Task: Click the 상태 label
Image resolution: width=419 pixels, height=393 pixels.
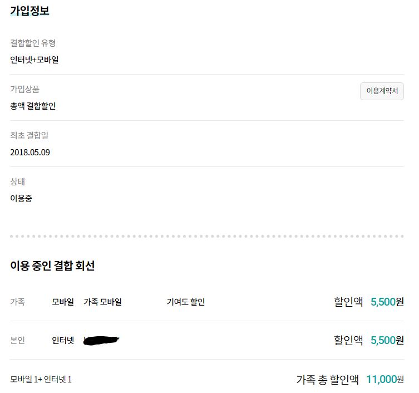Action: 17,181
